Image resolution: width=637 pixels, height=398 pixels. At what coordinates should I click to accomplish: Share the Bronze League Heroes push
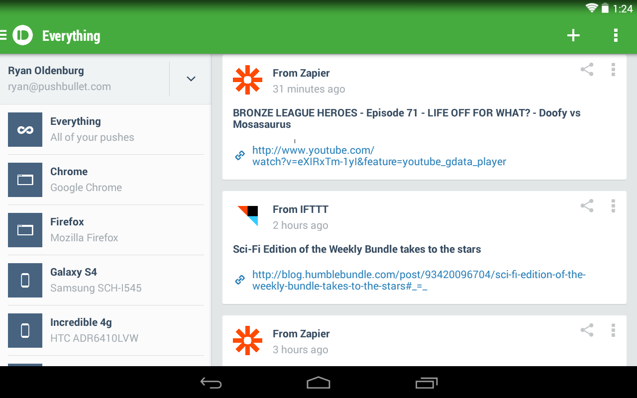point(587,70)
